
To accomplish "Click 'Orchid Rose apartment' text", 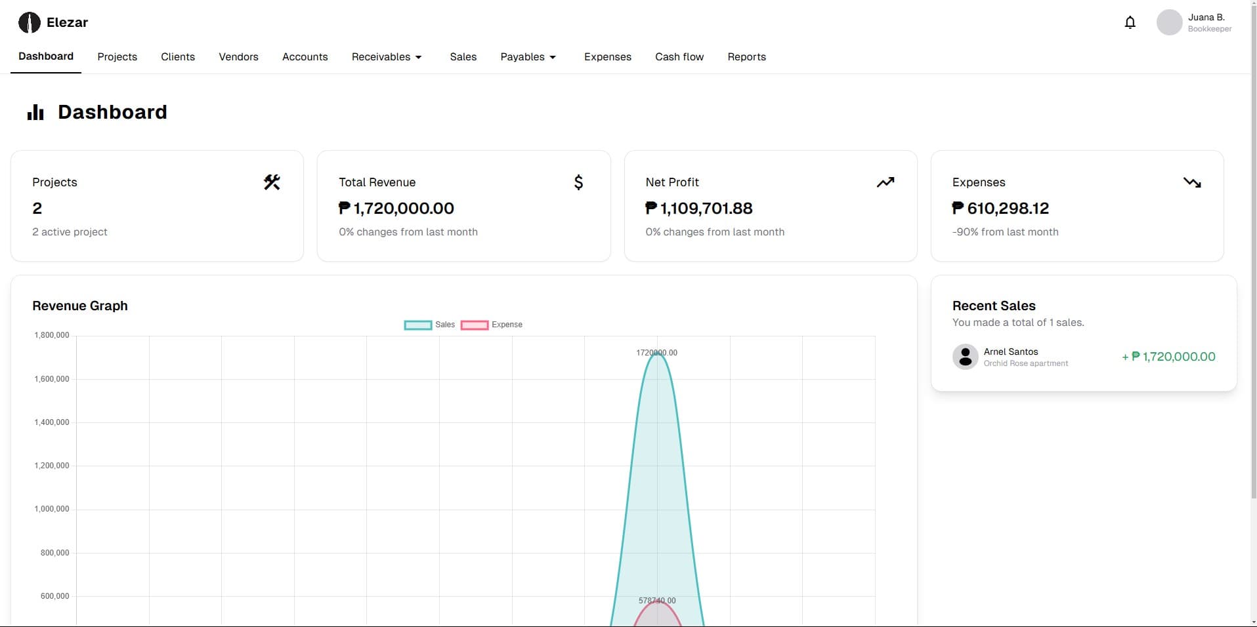I will point(1026,363).
